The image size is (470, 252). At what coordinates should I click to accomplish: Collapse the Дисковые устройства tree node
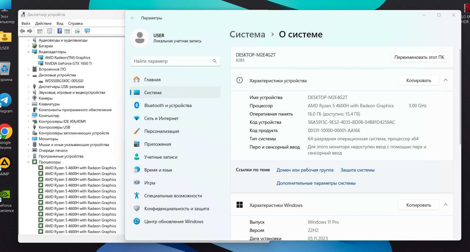[28, 75]
